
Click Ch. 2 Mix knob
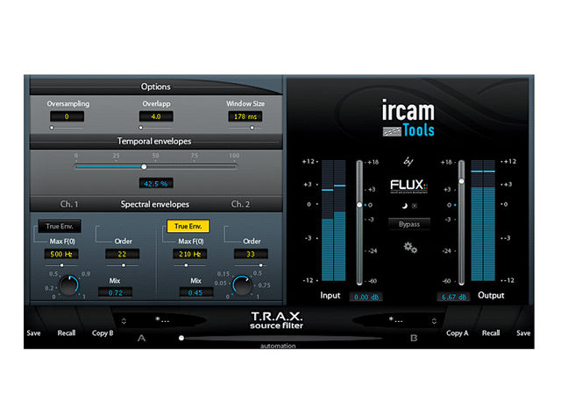242,285
